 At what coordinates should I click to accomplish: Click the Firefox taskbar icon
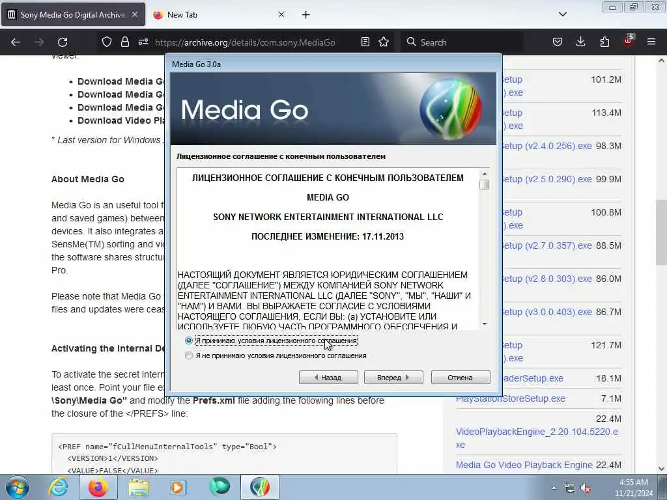click(98, 487)
